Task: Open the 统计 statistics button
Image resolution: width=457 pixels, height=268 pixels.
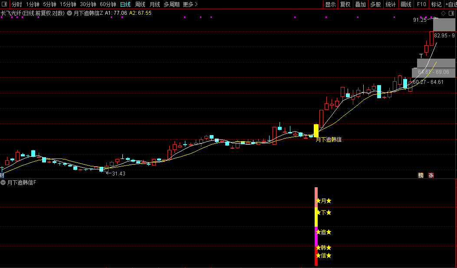Action: click(x=391, y=4)
